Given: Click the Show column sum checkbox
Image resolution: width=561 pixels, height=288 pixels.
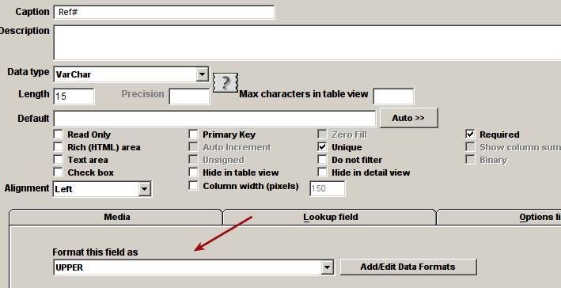Looking at the screenshot, I should coord(470,146).
